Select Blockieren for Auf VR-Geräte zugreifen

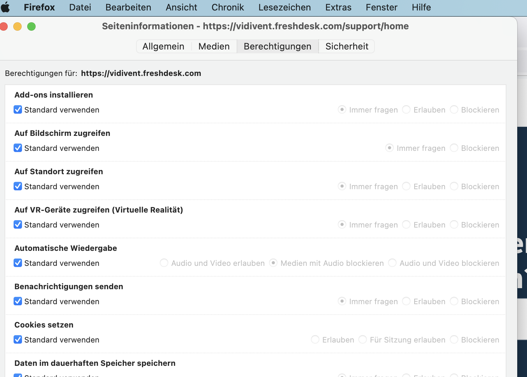coord(454,225)
